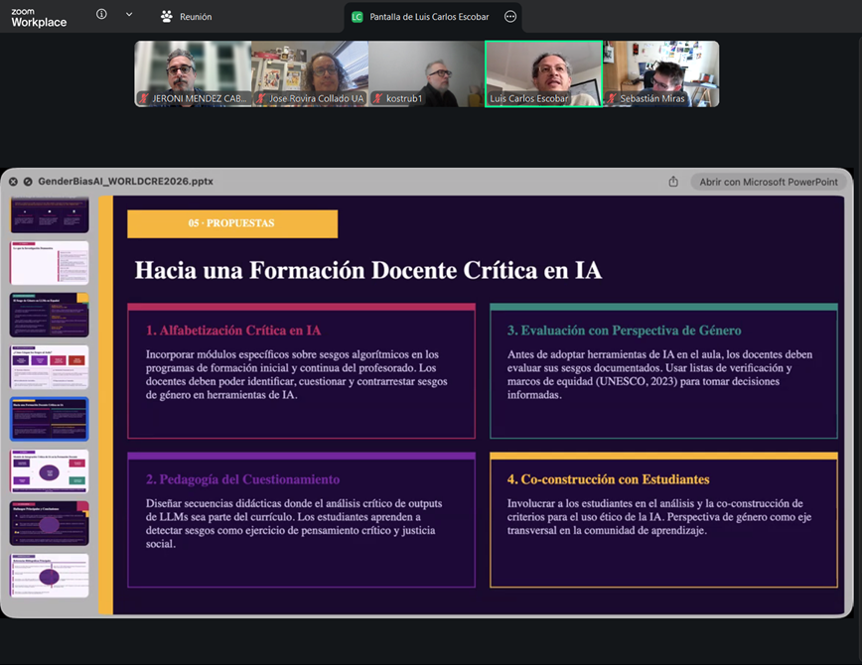Click muted mic icon on kostrub1 tile
The height and width of the screenshot is (665, 862).
[377, 98]
